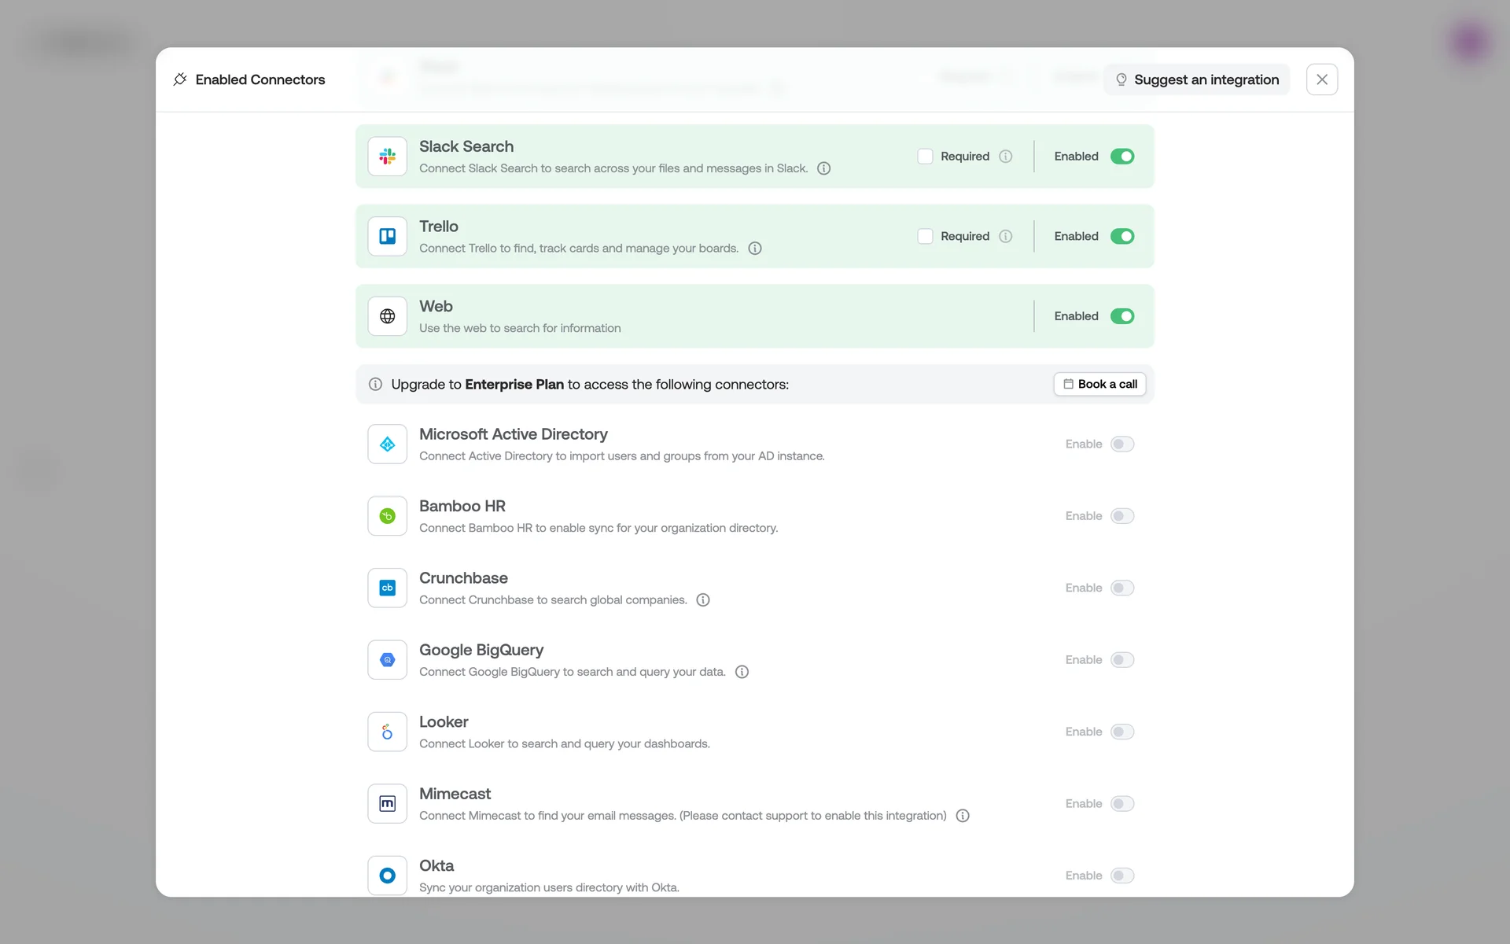Screen dimensions: 1510x944
Task: Click the Crunchbase logo icon
Action: tap(387, 588)
